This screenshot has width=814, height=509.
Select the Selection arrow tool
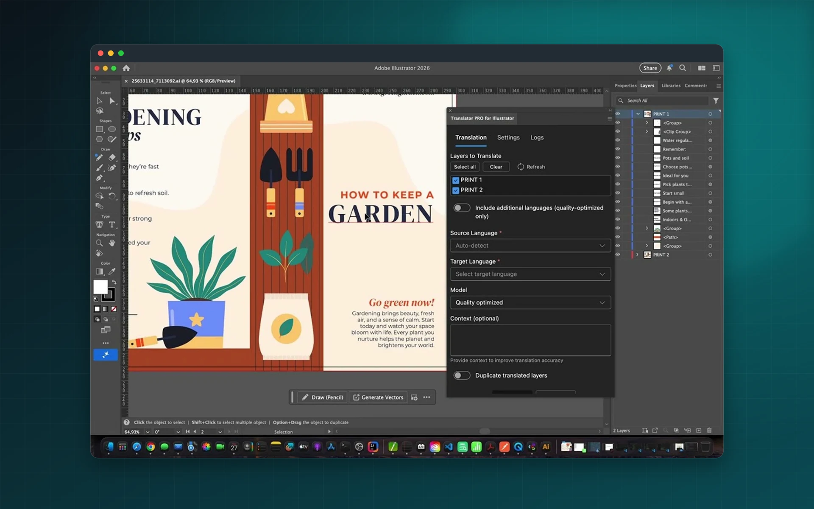pyautogui.click(x=99, y=101)
